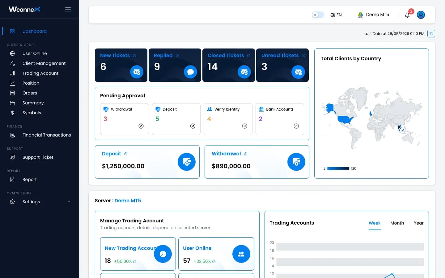Show info for Closed Tickets
445x278 pixels.
click(249, 56)
